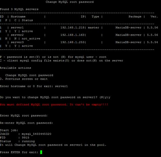Click the 'Previous screen or exit' option
The height and width of the screenshot is (157, 161).
click(x=24, y=79)
